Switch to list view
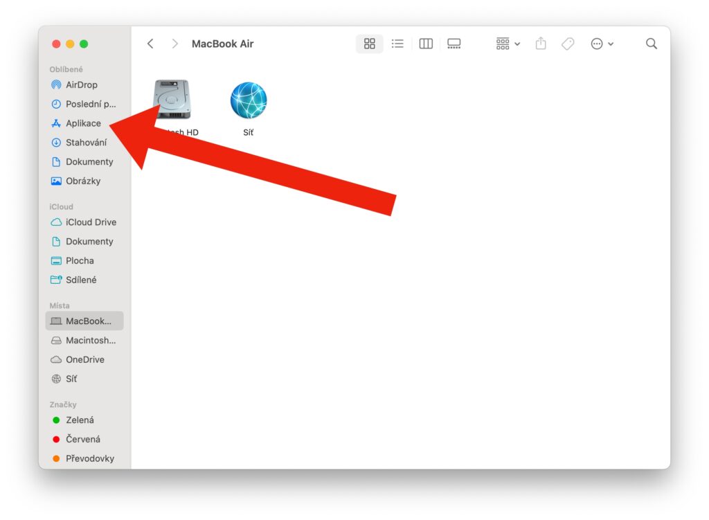Screen dimensions: 709x520 (x=397, y=44)
